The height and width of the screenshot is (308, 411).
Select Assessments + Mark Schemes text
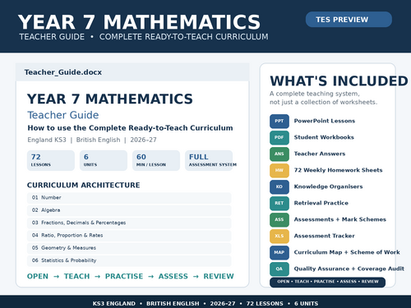coord(340,219)
